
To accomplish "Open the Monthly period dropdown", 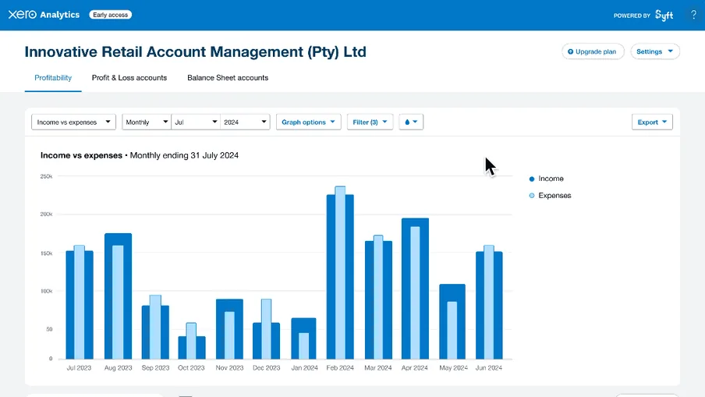I will [x=147, y=122].
